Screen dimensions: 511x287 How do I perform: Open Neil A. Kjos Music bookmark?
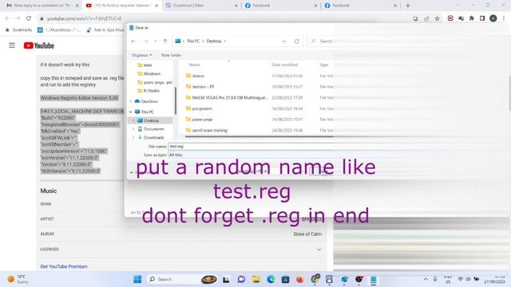[105, 30]
